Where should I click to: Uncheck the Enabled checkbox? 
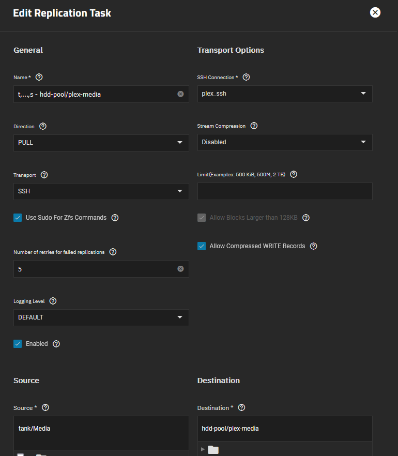pyautogui.click(x=18, y=344)
